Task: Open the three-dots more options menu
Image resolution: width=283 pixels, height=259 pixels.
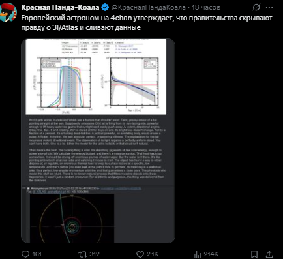Action: point(269,7)
